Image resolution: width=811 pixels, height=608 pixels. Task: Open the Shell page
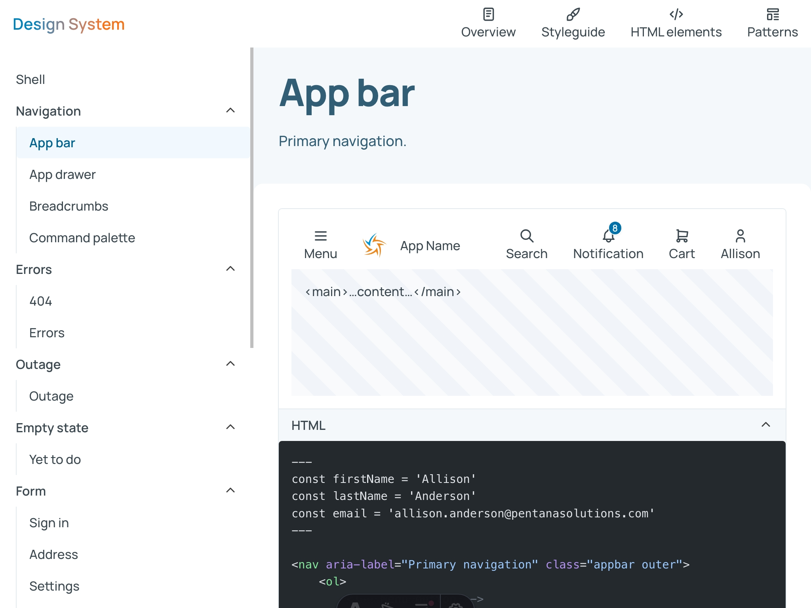(x=30, y=80)
